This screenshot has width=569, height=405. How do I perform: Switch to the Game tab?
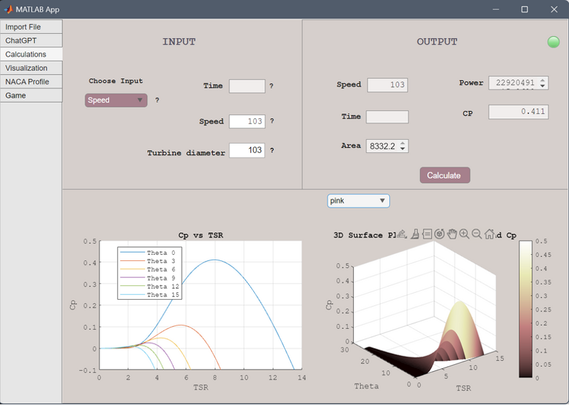[x=31, y=95]
